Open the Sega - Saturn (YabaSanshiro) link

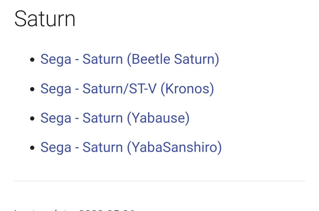[131, 147]
